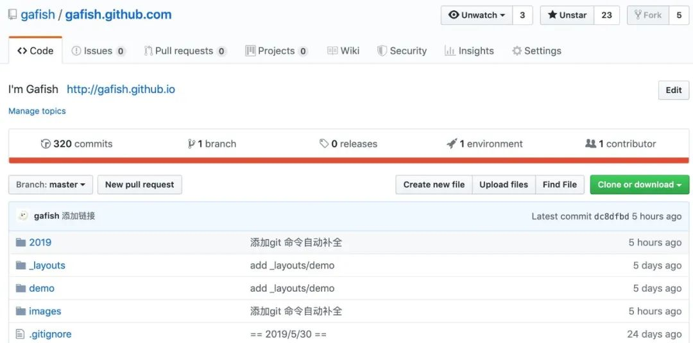Viewport: 693px width, 343px height.
Task: Switch to the Issues tab
Action: [x=98, y=51]
